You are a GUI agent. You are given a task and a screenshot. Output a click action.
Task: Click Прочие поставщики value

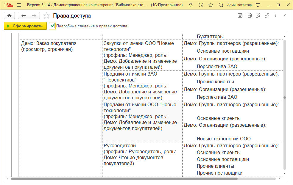click(x=219, y=173)
